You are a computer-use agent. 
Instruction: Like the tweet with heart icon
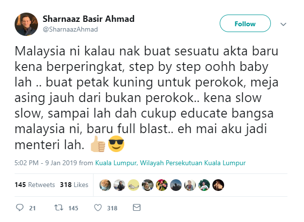tap(98, 208)
